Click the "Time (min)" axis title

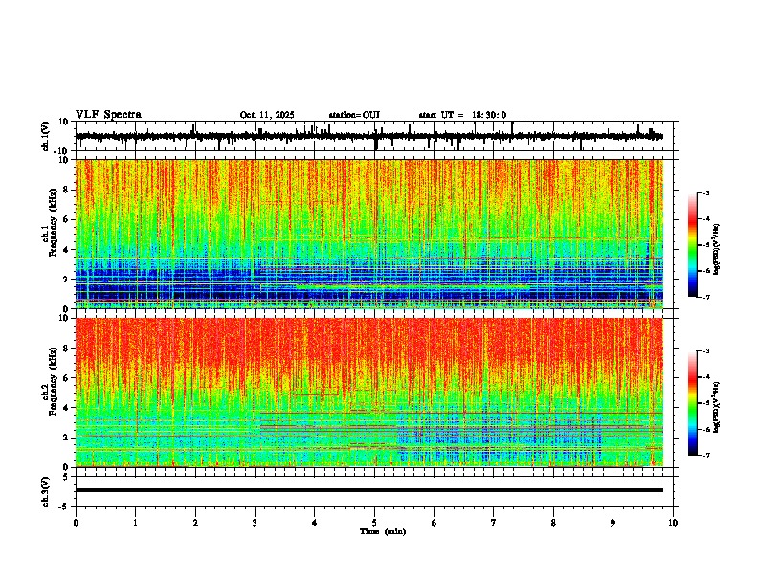coord(383,531)
